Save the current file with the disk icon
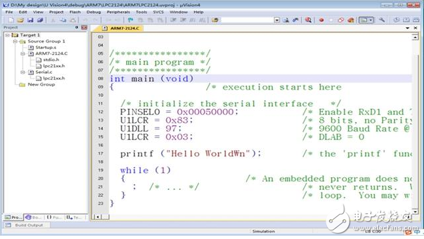This screenshot has width=424, height=239. point(31,20)
